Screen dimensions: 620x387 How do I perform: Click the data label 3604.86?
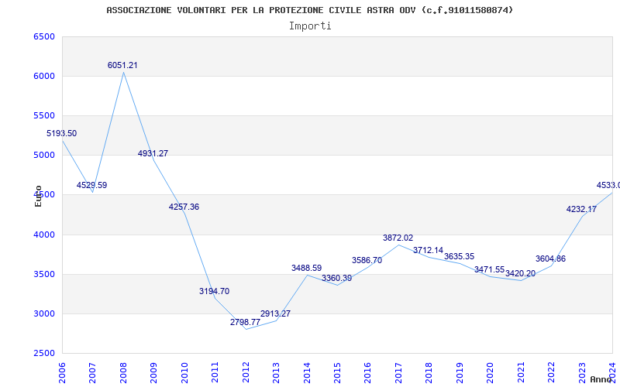(551, 259)
